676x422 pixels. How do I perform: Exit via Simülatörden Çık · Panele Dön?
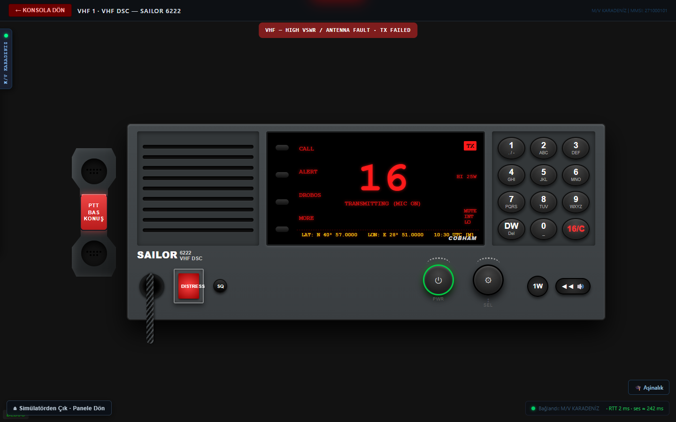(59, 408)
